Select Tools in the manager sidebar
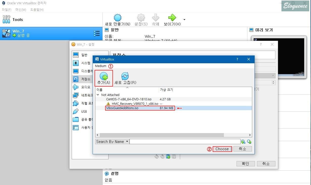The height and width of the screenshot is (185, 311). click(51, 19)
